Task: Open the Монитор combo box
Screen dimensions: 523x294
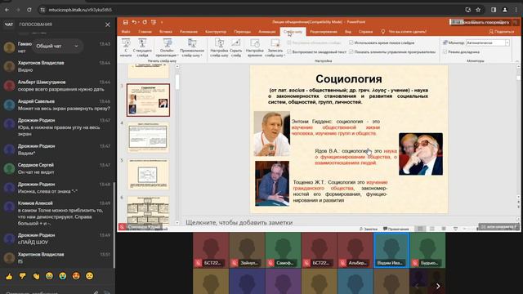Action: (487, 42)
